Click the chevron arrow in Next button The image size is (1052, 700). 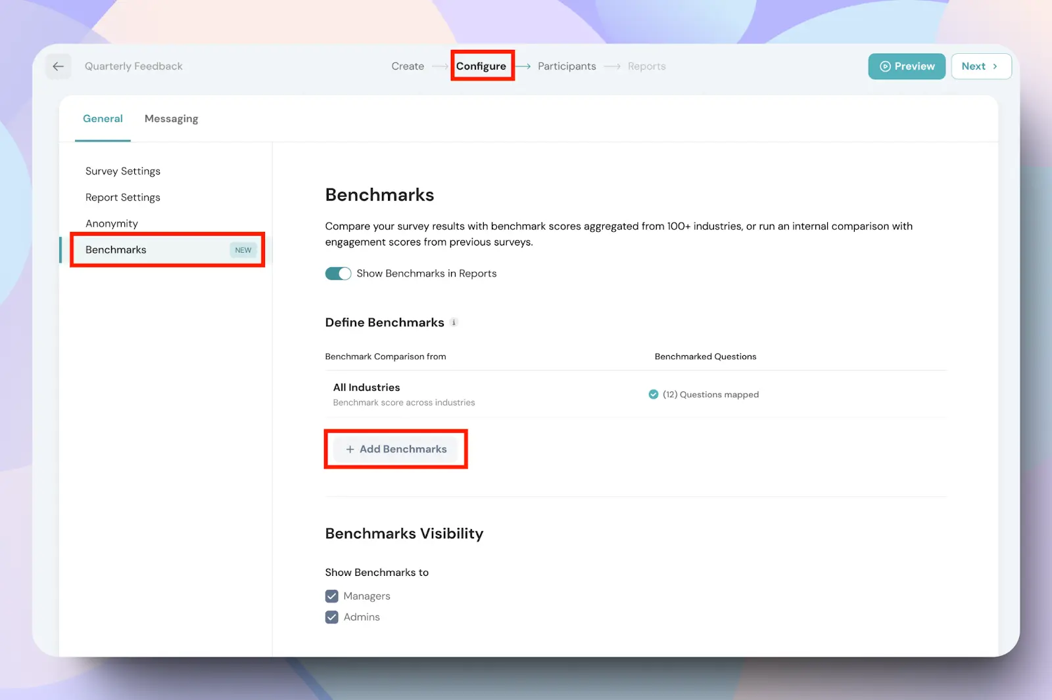point(995,66)
